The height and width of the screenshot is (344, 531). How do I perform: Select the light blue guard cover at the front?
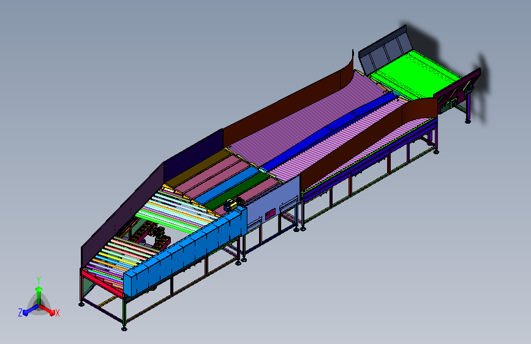tap(185, 252)
